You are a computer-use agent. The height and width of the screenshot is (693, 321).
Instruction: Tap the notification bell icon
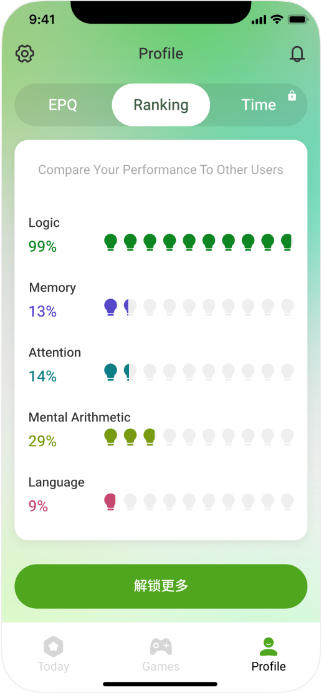[x=297, y=54]
